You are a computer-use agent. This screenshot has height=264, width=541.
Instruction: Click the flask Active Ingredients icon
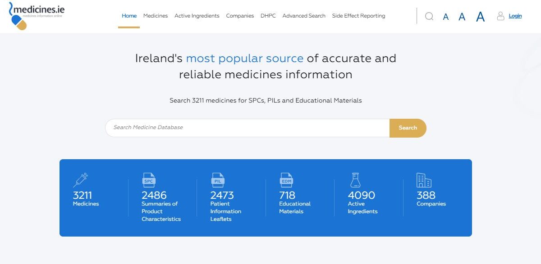[356, 179]
